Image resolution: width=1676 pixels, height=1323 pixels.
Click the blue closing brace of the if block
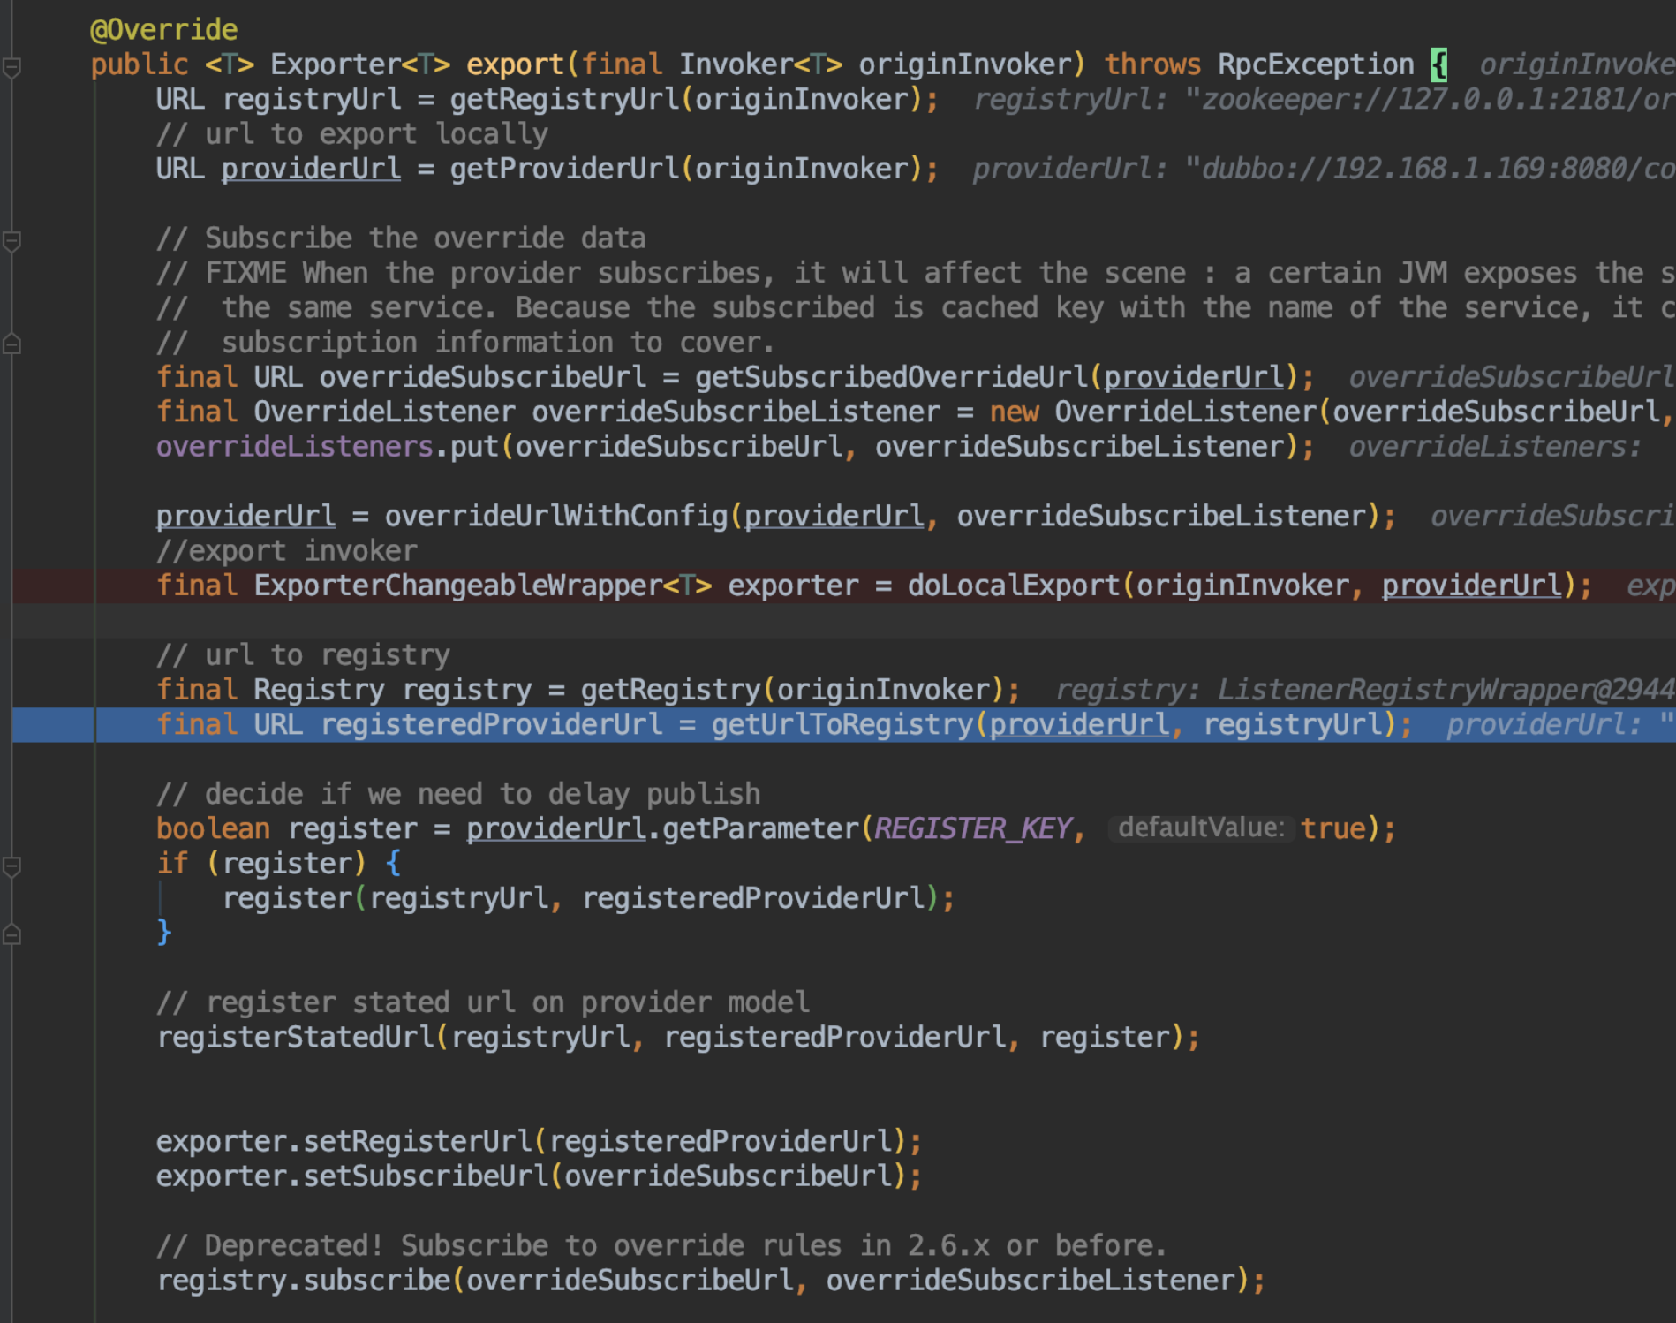(x=164, y=934)
